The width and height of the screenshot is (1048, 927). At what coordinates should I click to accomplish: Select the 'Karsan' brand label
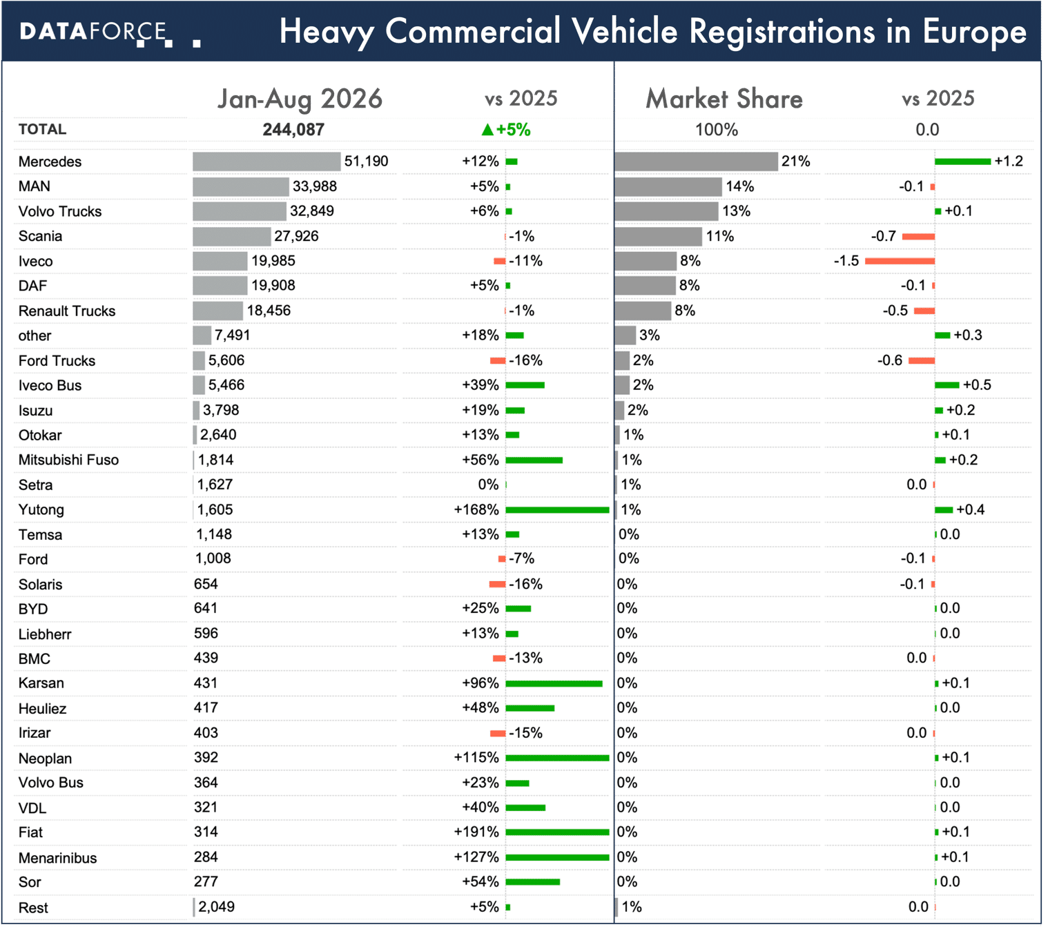point(41,683)
